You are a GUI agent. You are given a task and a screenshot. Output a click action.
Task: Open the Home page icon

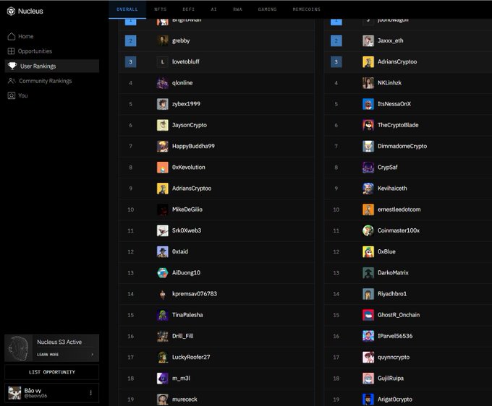(x=12, y=36)
